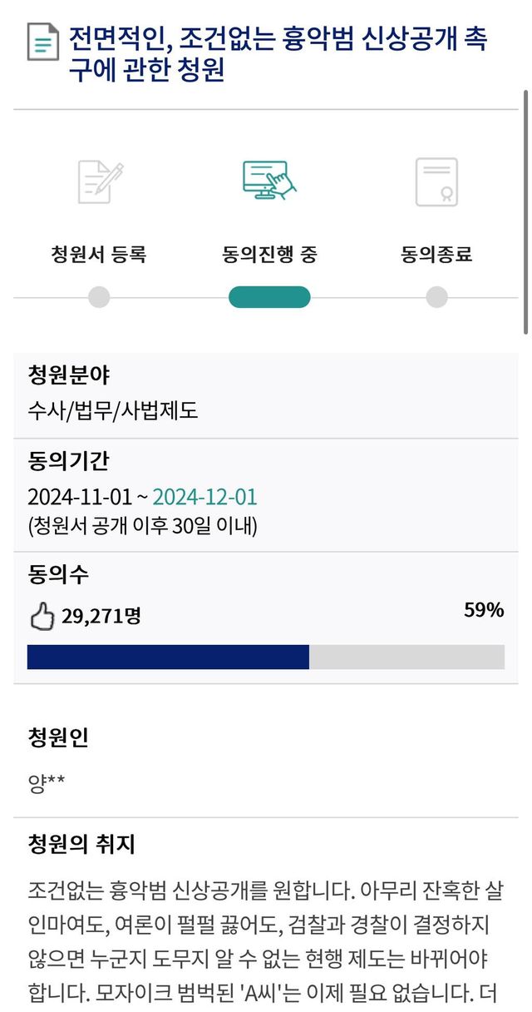Click the 수사/법무/사법제도 category value

113,410
